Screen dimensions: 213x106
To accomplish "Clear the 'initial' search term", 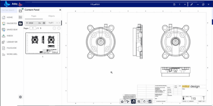I will (x=27, y=23).
